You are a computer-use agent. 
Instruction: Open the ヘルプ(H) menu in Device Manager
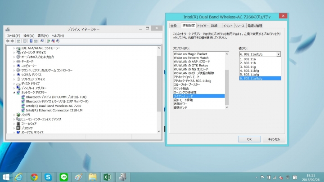click(x=58, y=36)
